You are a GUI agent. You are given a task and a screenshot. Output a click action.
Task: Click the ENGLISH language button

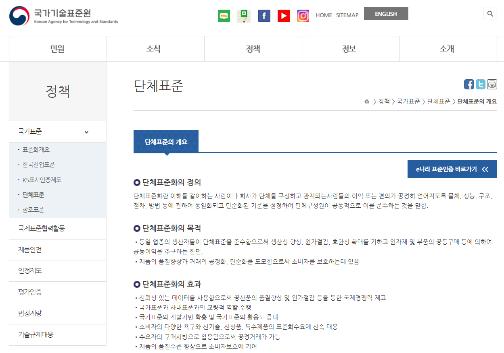[386, 14]
